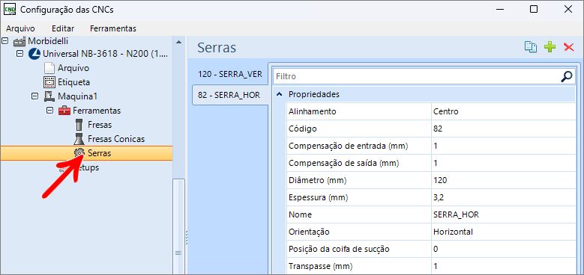The image size is (584, 275).
Task: Click the duplicate saw copy icon
Action: point(531,47)
